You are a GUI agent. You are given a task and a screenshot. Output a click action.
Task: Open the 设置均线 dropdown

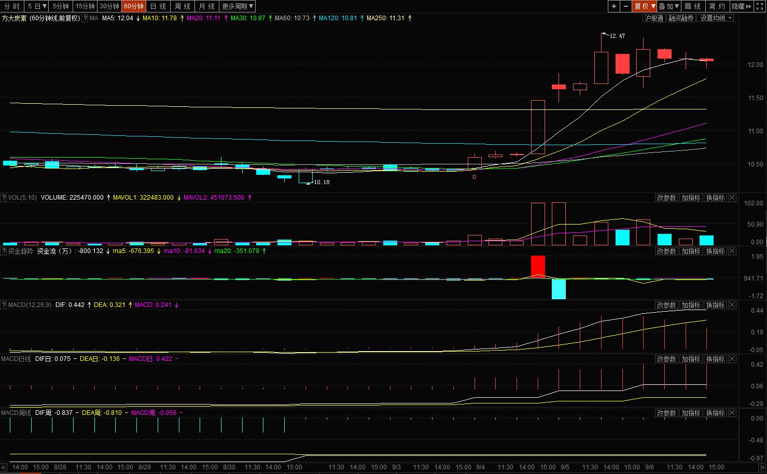point(716,18)
